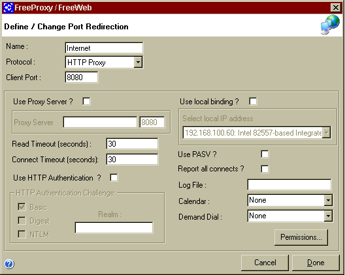Toggle the Use local binding checkbox
Screen dimensions: 345x275
253,102
